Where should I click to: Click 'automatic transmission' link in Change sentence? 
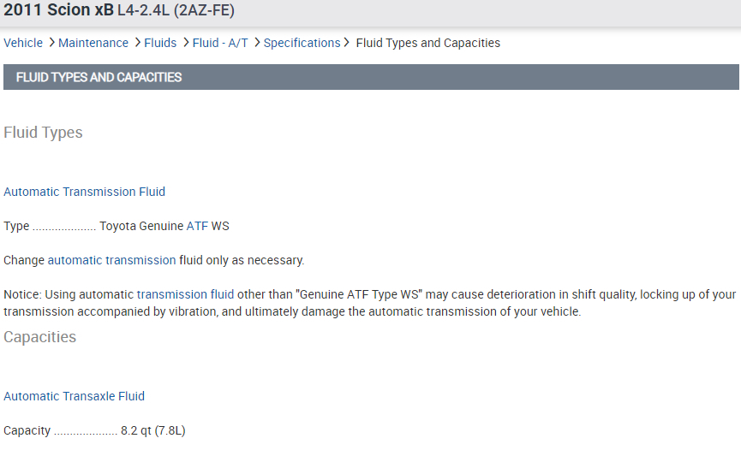point(111,260)
